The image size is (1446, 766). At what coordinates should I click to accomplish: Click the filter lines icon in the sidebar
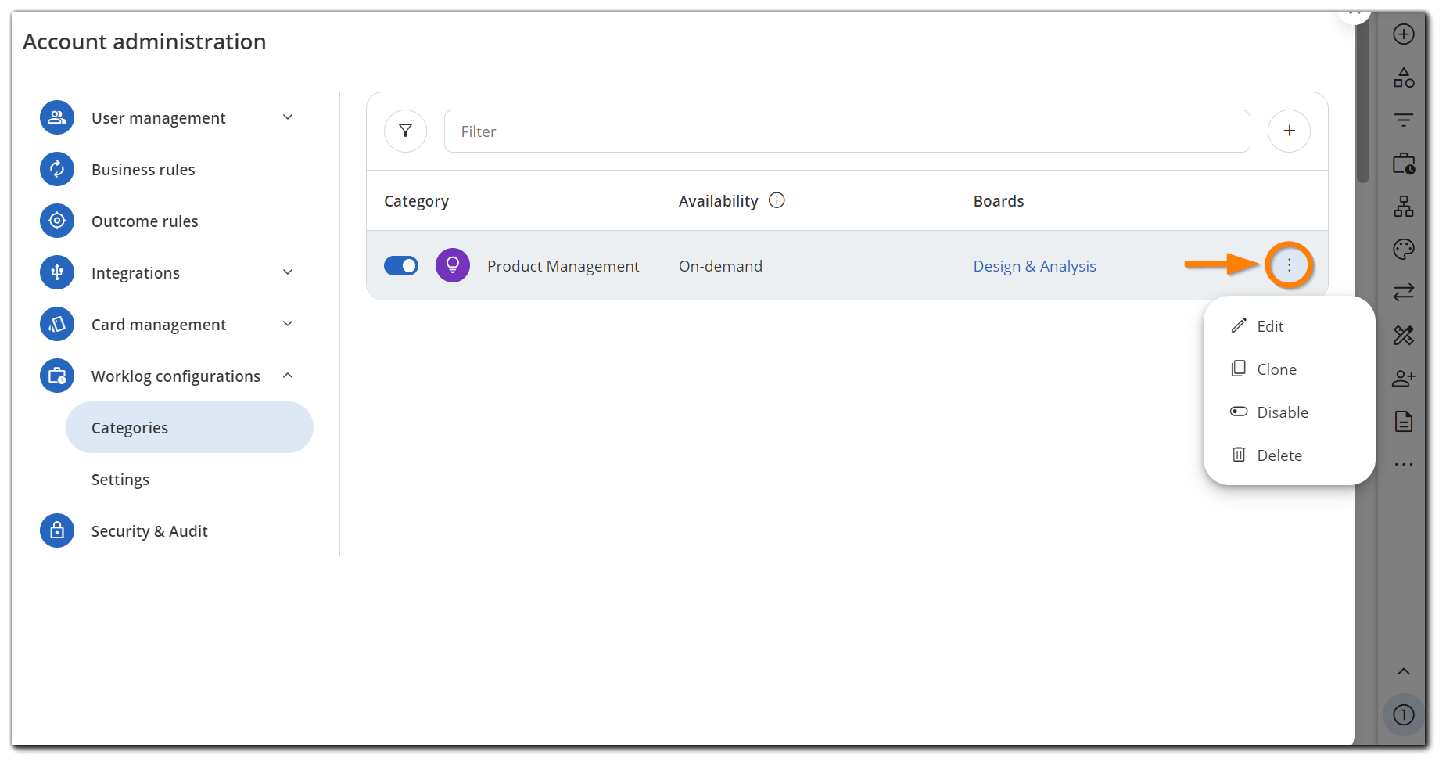point(1404,120)
